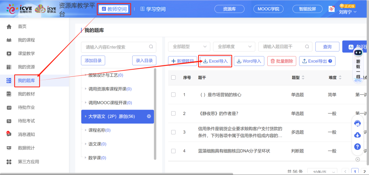The height and width of the screenshot is (175, 369).
Task: Click the 批量删除 button
Action: (x=282, y=61)
